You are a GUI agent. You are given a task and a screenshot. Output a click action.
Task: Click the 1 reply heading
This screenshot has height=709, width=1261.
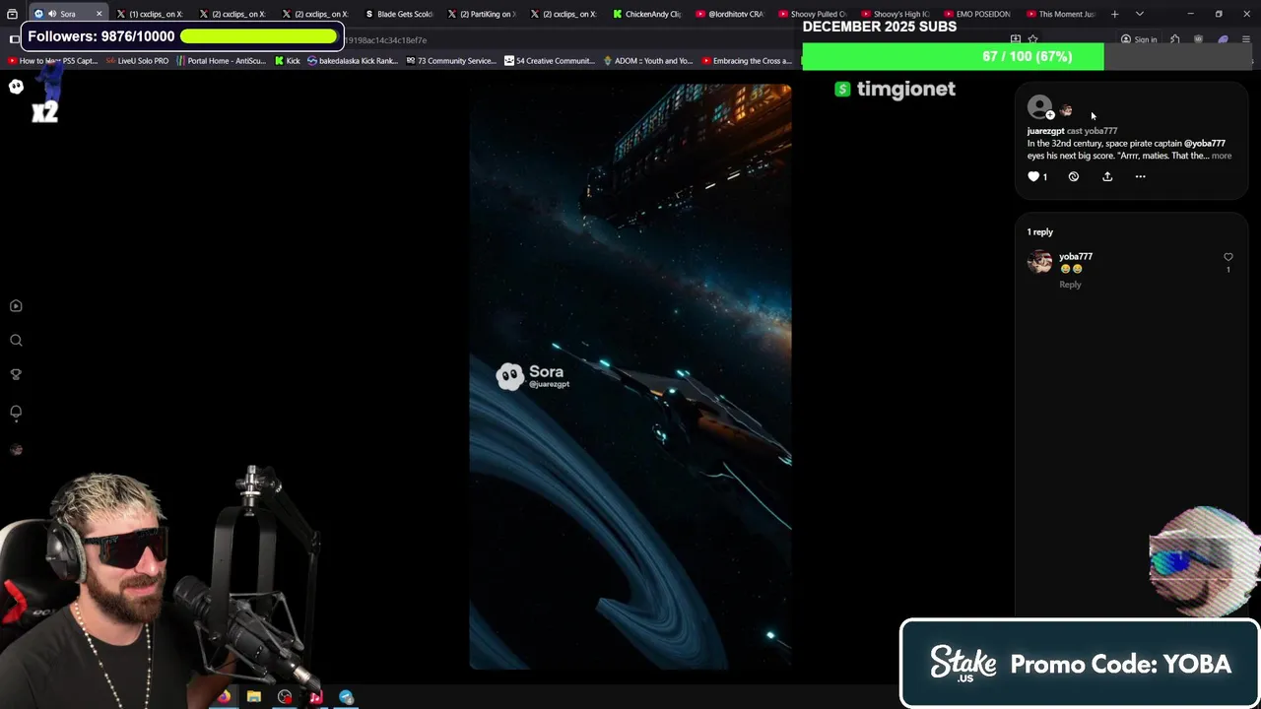click(1040, 232)
